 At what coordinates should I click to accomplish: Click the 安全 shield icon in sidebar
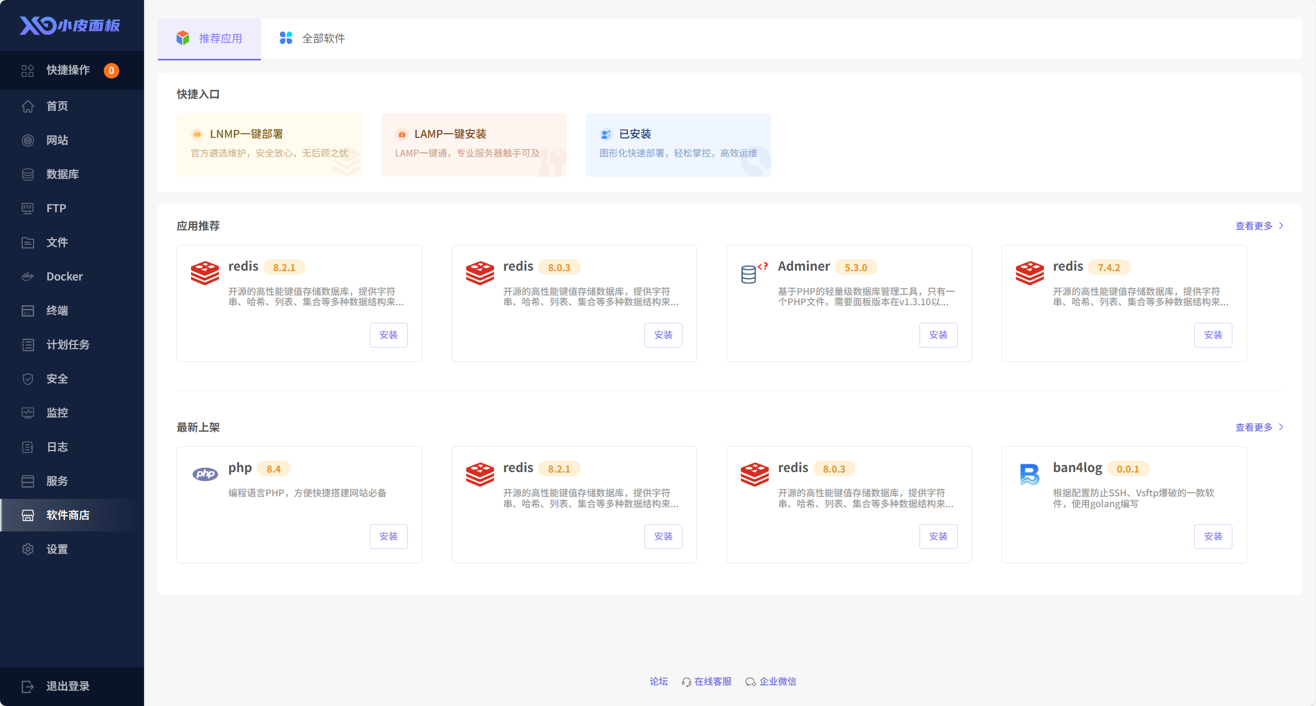pyautogui.click(x=28, y=379)
